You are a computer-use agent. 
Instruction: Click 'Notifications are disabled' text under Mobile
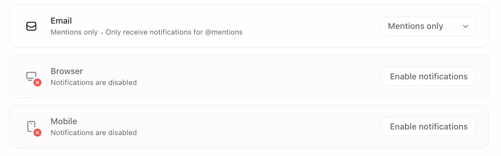click(94, 133)
